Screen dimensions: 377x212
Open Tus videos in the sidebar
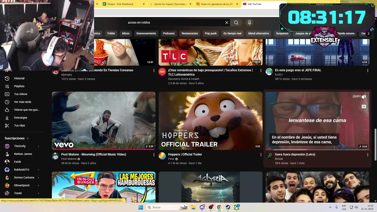[x=21, y=94]
